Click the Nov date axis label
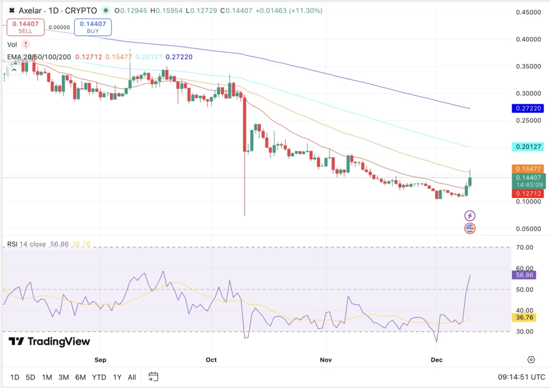The height and width of the screenshot is (388, 550). pos(326,360)
